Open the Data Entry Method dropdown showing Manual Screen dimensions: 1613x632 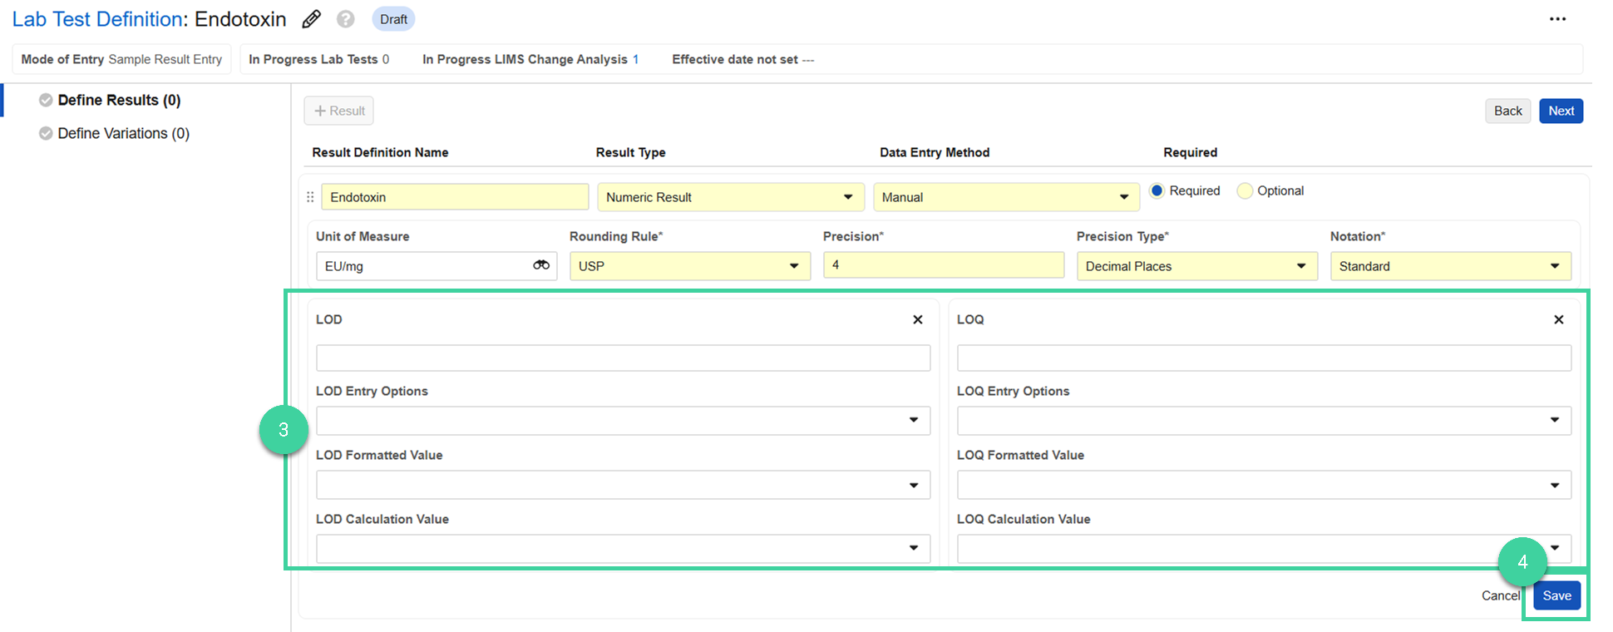[1006, 197]
